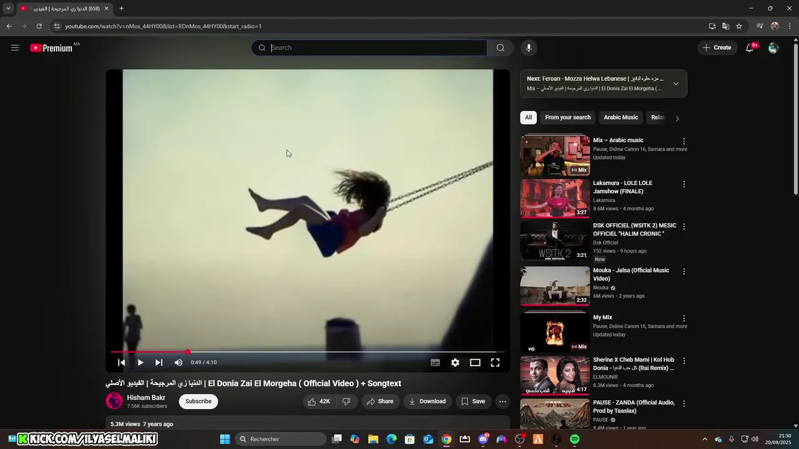Open the Sherine X Cheb Mami video title
Screen dimensions: 799x449
click(x=634, y=364)
